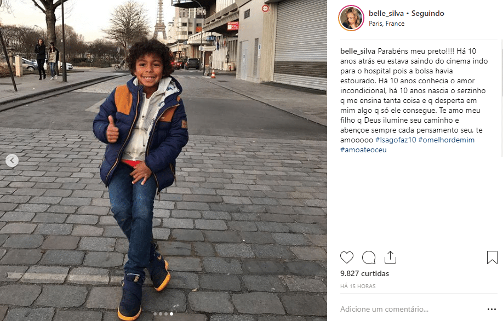
Task: Open the #omelhordemim hashtag
Action: pyautogui.click(x=446, y=140)
